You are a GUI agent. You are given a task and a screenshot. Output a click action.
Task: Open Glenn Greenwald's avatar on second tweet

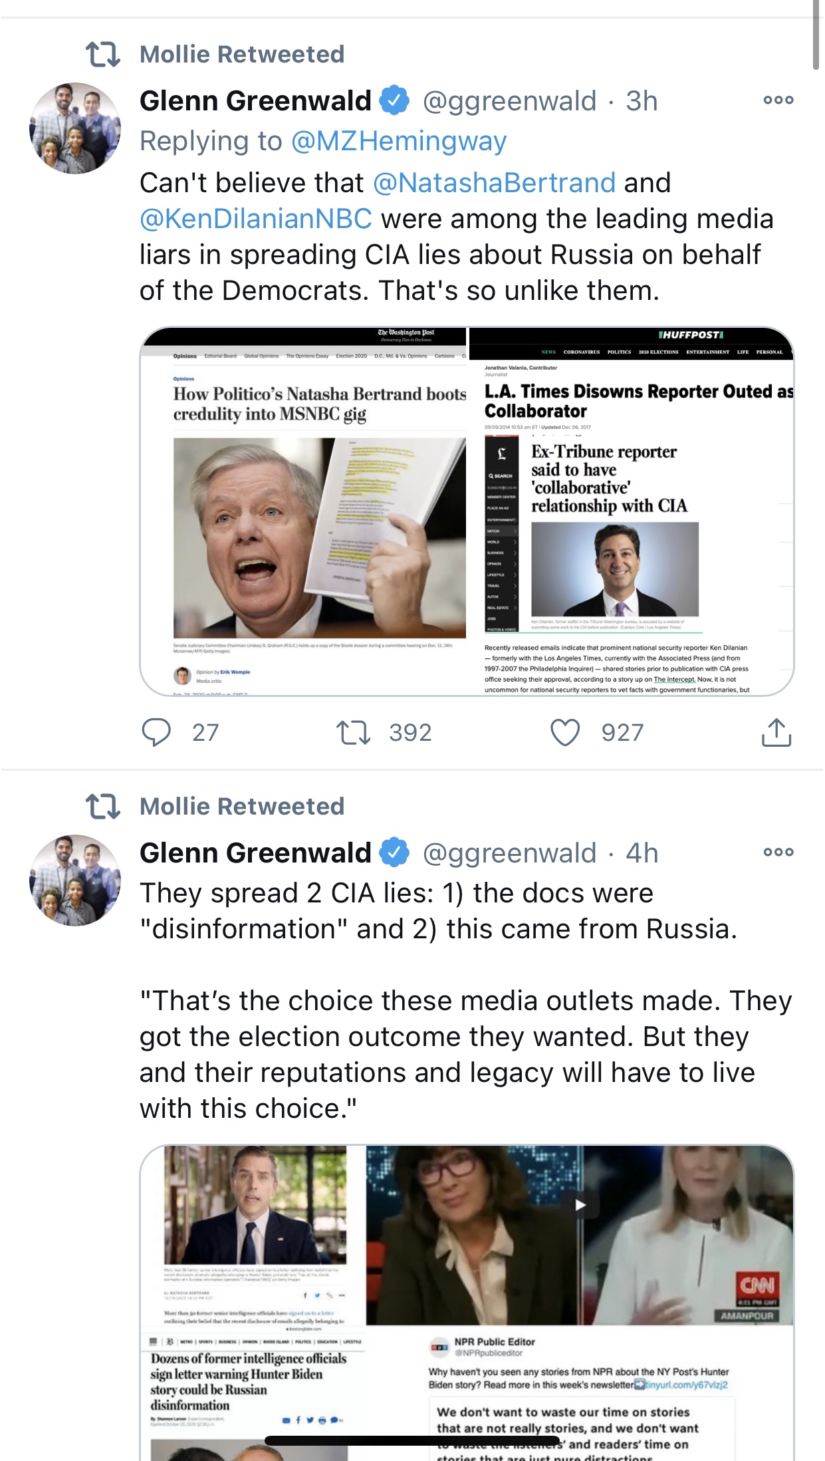(75, 880)
